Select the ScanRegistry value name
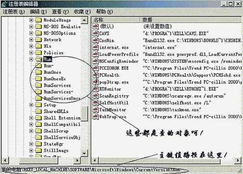The image size is (243, 174). click(x=114, y=96)
